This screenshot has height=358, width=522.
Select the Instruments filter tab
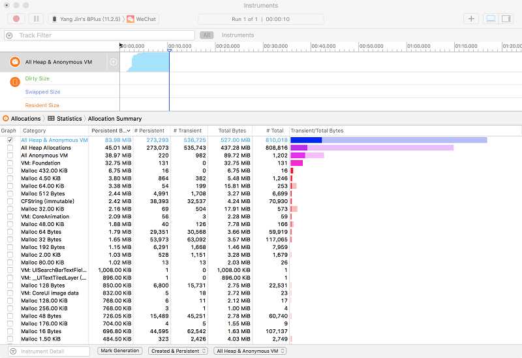[x=238, y=35]
